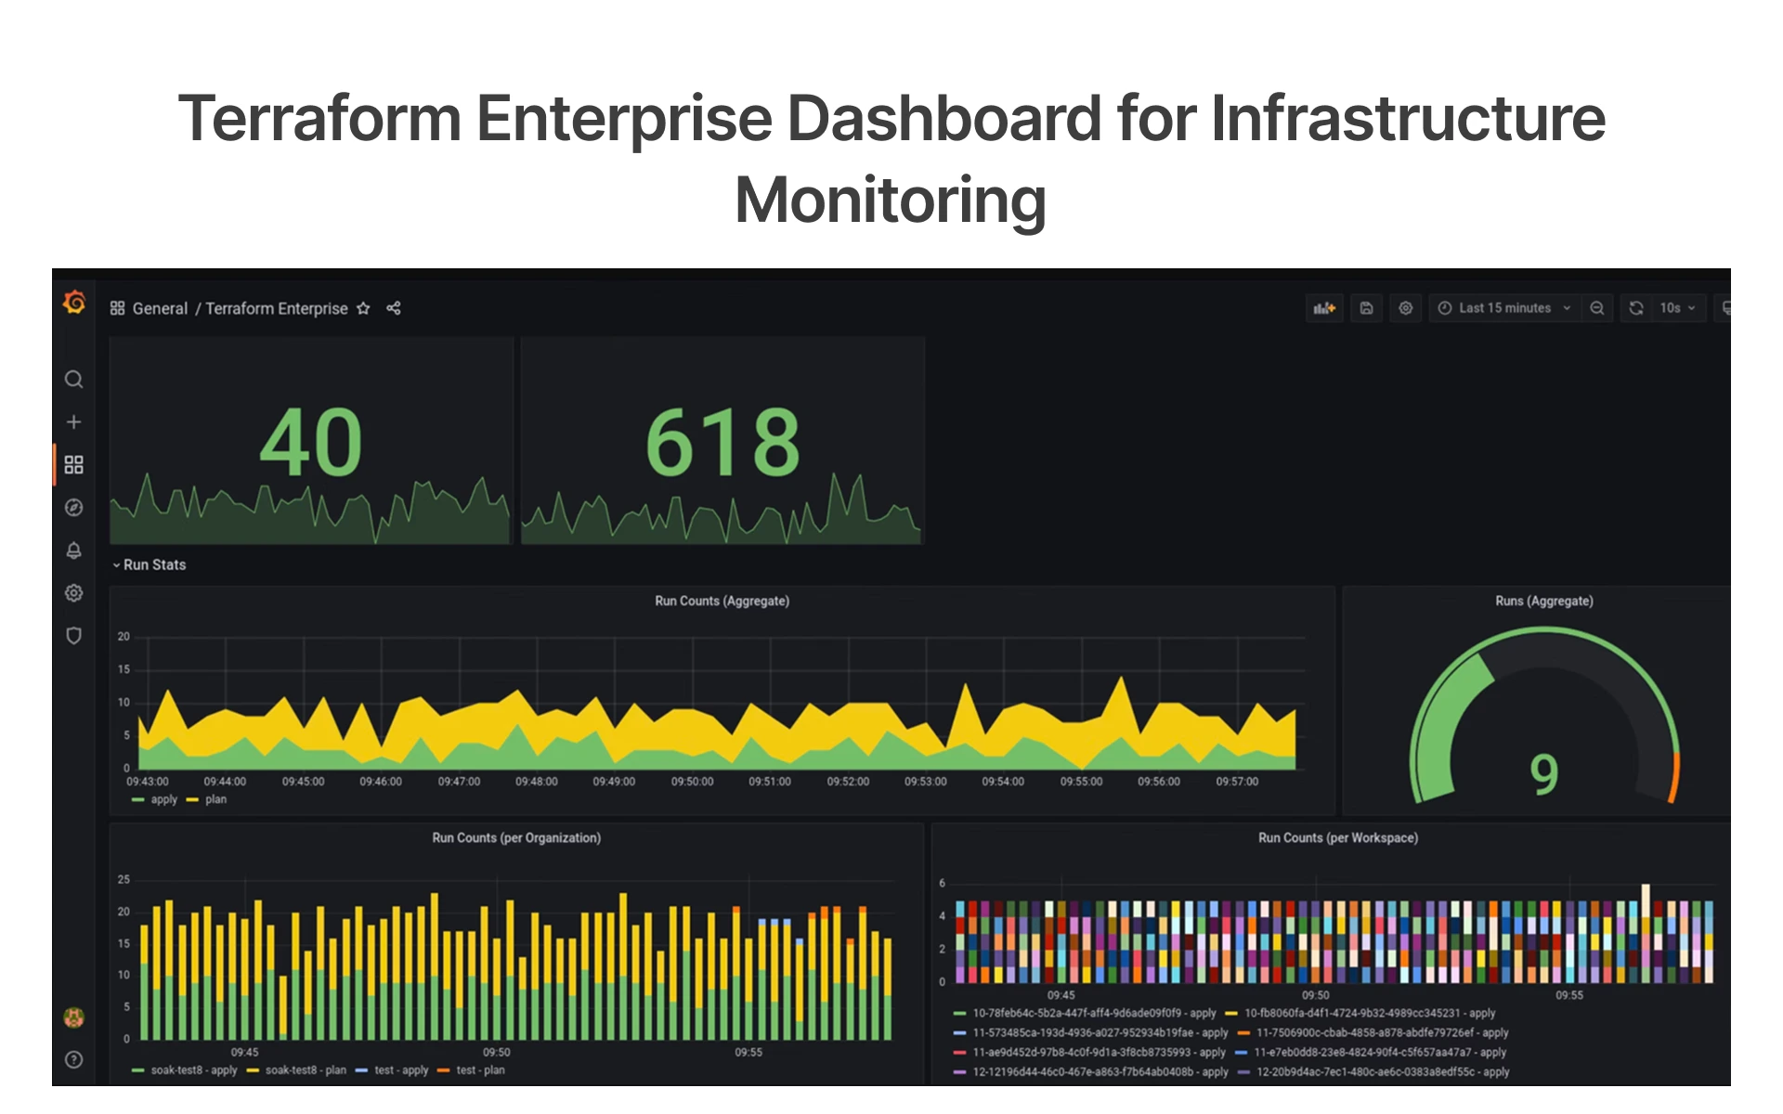Click the 11-7506900c legend entry
The height and width of the screenshot is (1114, 1783).
[1373, 1033]
